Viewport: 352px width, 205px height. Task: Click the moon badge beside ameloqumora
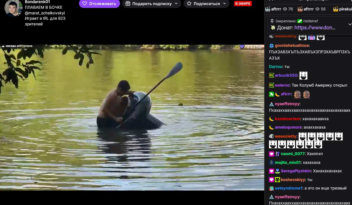[x=271, y=127]
